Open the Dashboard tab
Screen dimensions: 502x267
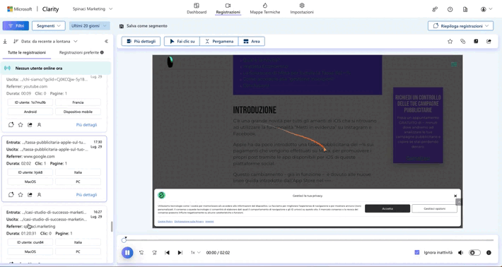pos(197,8)
